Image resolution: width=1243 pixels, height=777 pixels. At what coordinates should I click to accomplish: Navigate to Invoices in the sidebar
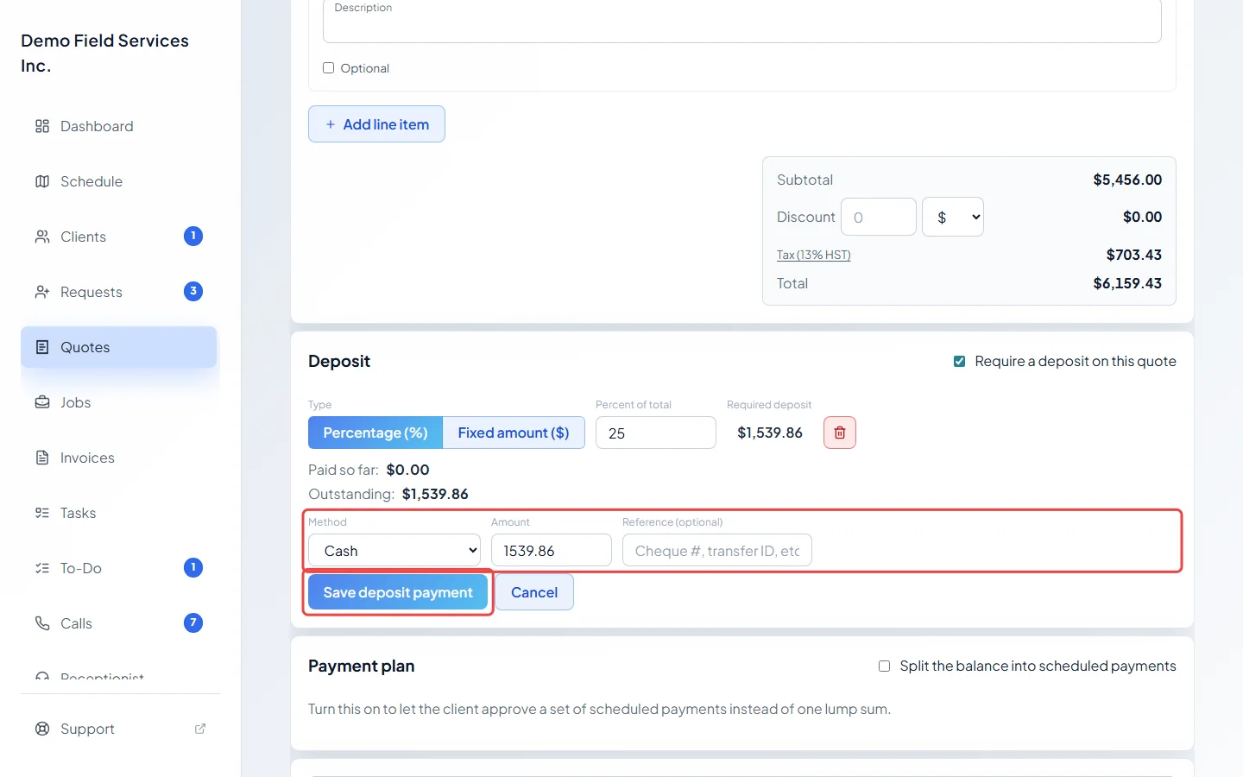119,458
